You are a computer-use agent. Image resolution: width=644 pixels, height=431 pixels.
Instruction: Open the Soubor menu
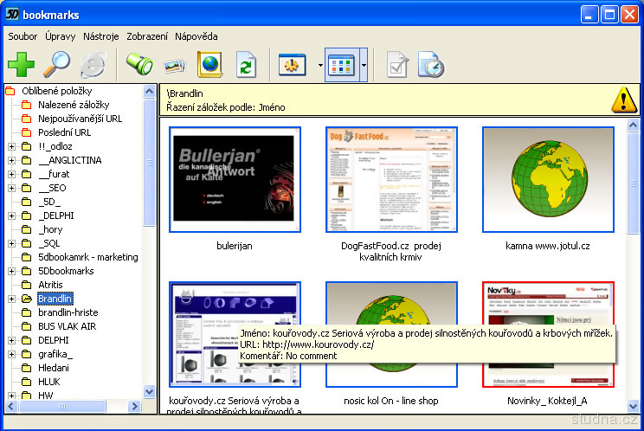23,36
